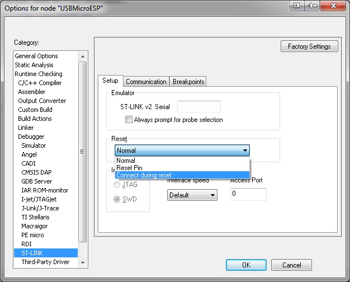
Task: Select IAR ROM-monitor category
Action: tap(45, 190)
